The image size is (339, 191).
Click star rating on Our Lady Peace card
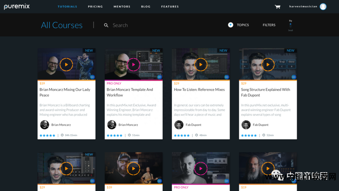47,135
